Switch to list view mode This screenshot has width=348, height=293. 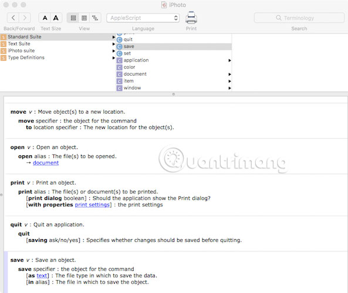point(73,18)
